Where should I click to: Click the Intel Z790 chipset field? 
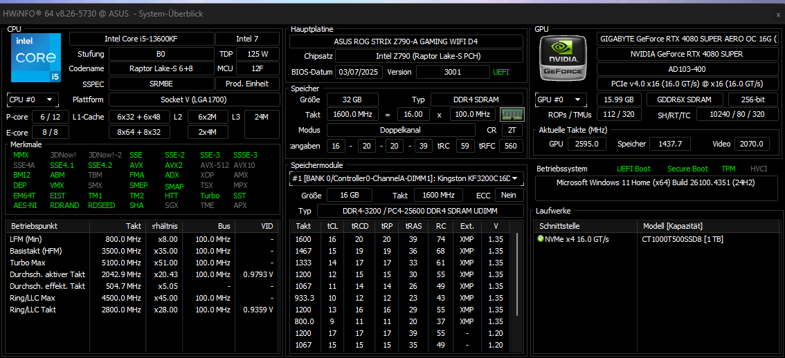pos(428,56)
